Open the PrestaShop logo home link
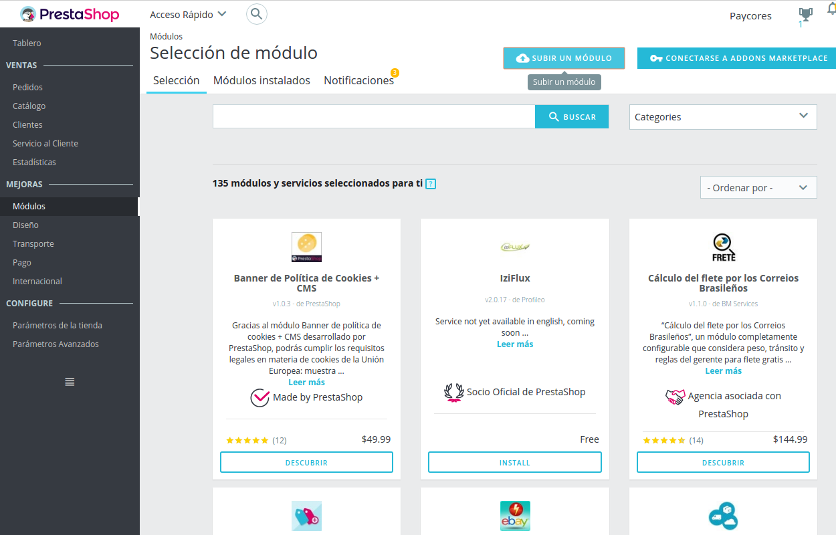Image resolution: width=836 pixels, height=535 pixels. [70, 14]
